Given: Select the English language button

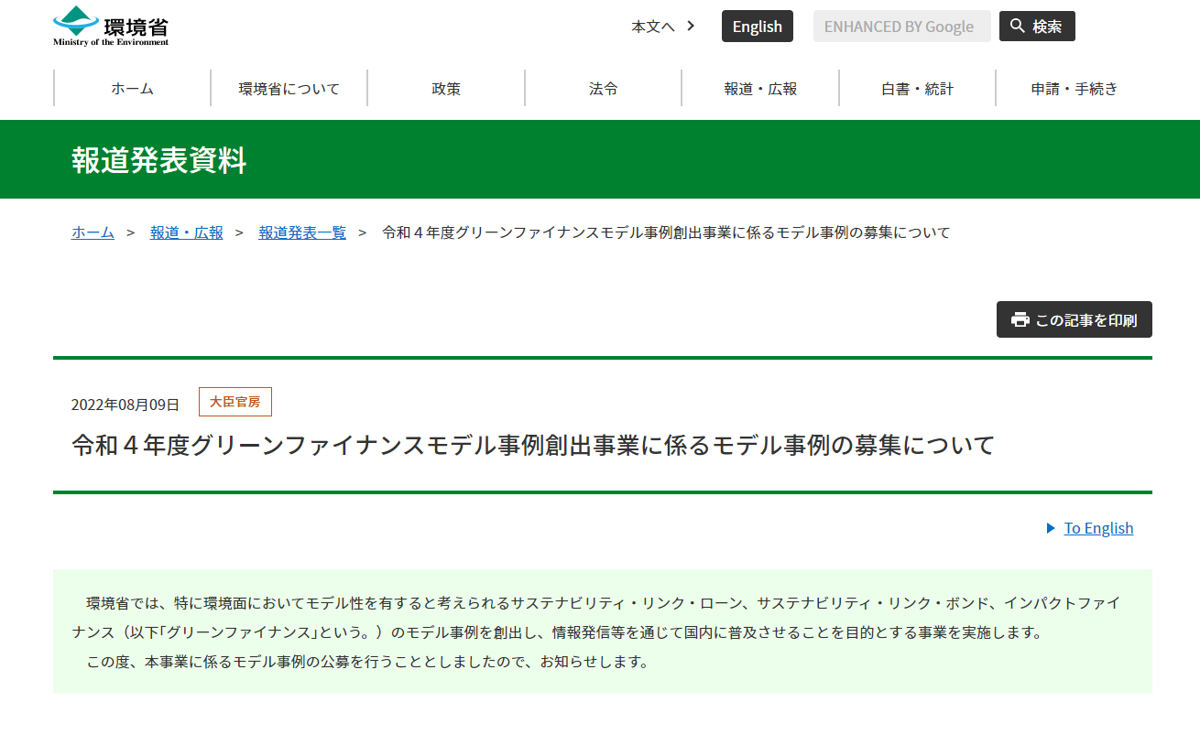Looking at the screenshot, I should click(x=757, y=26).
